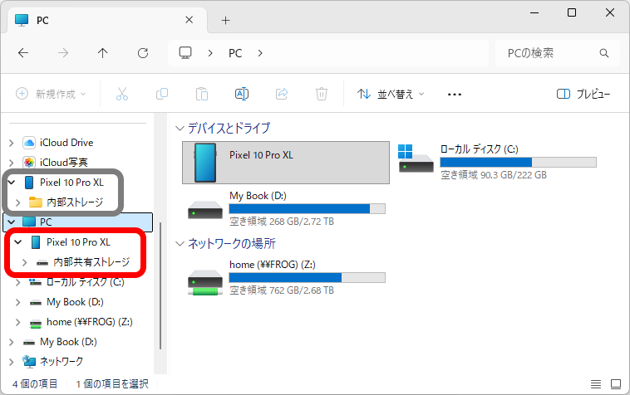Image resolution: width=630 pixels, height=395 pixels.
Task: Expand iCloud写真 tree node
Action: pyautogui.click(x=12, y=163)
